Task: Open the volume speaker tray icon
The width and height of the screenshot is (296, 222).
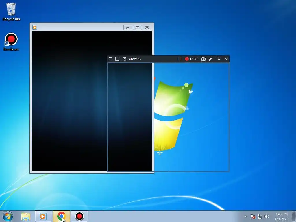Action: coord(267,217)
